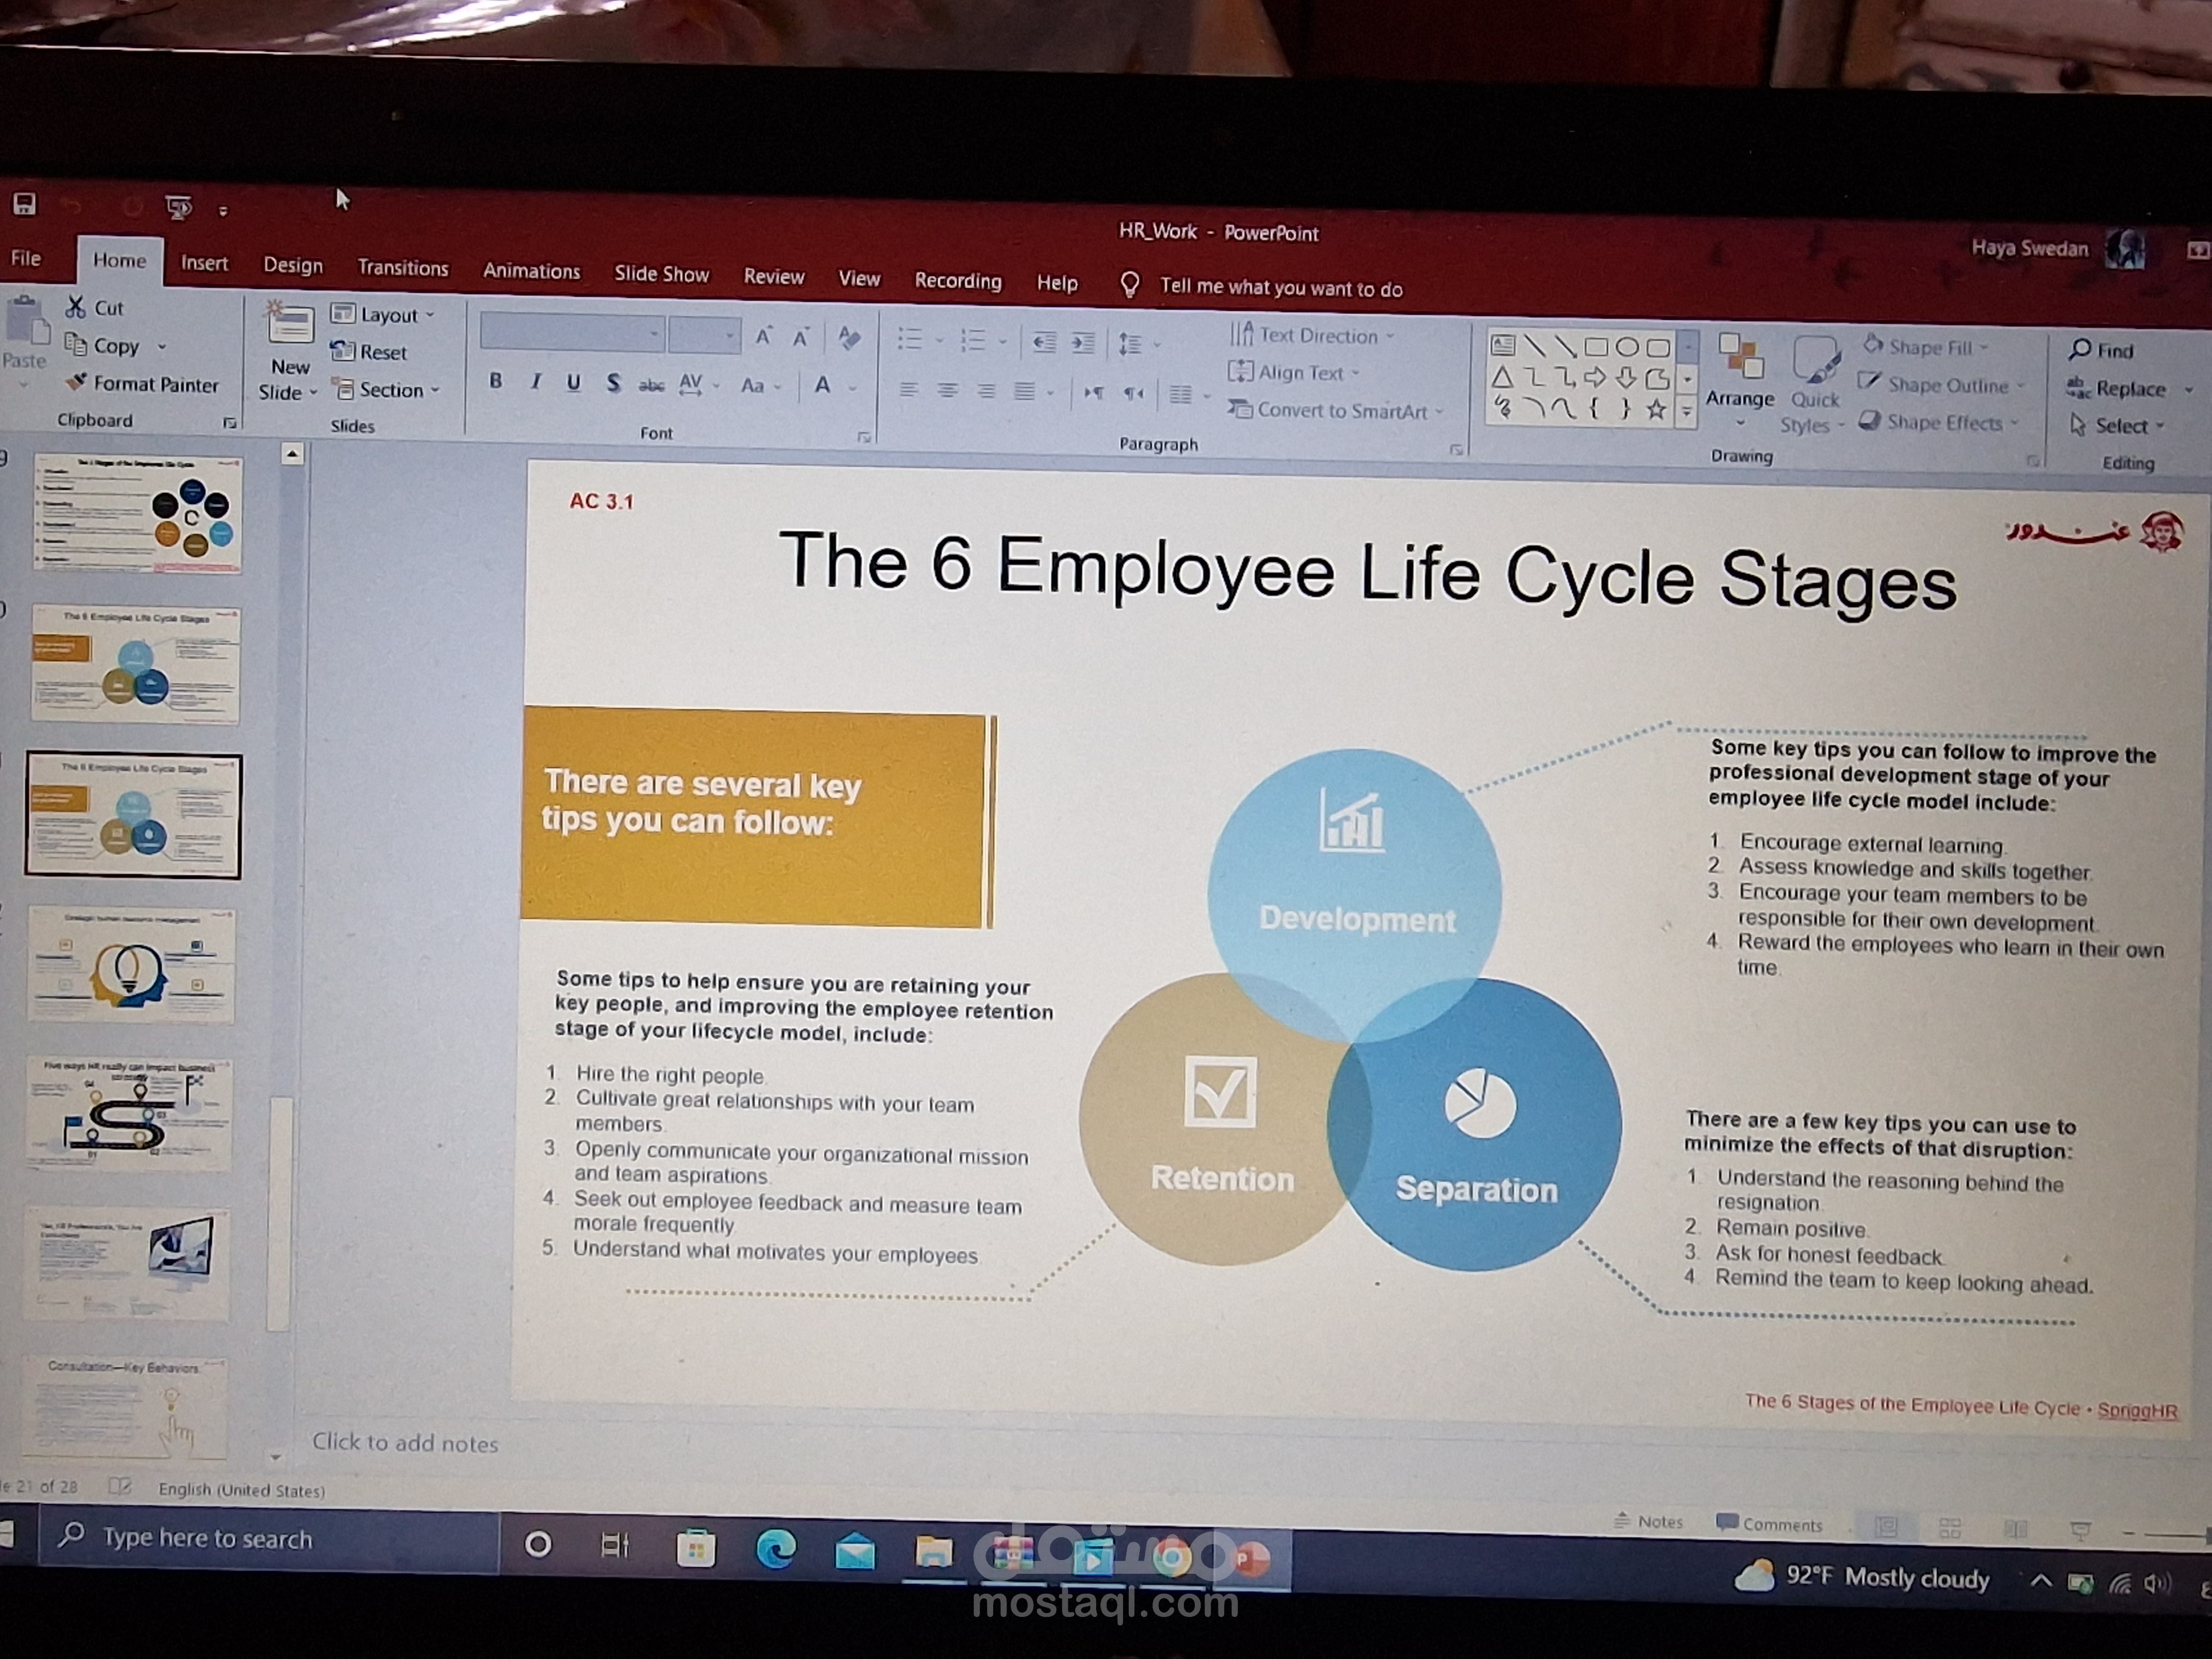Viewport: 2212px width, 1659px height.
Task: Apply numbered list formatting
Action: [x=973, y=341]
